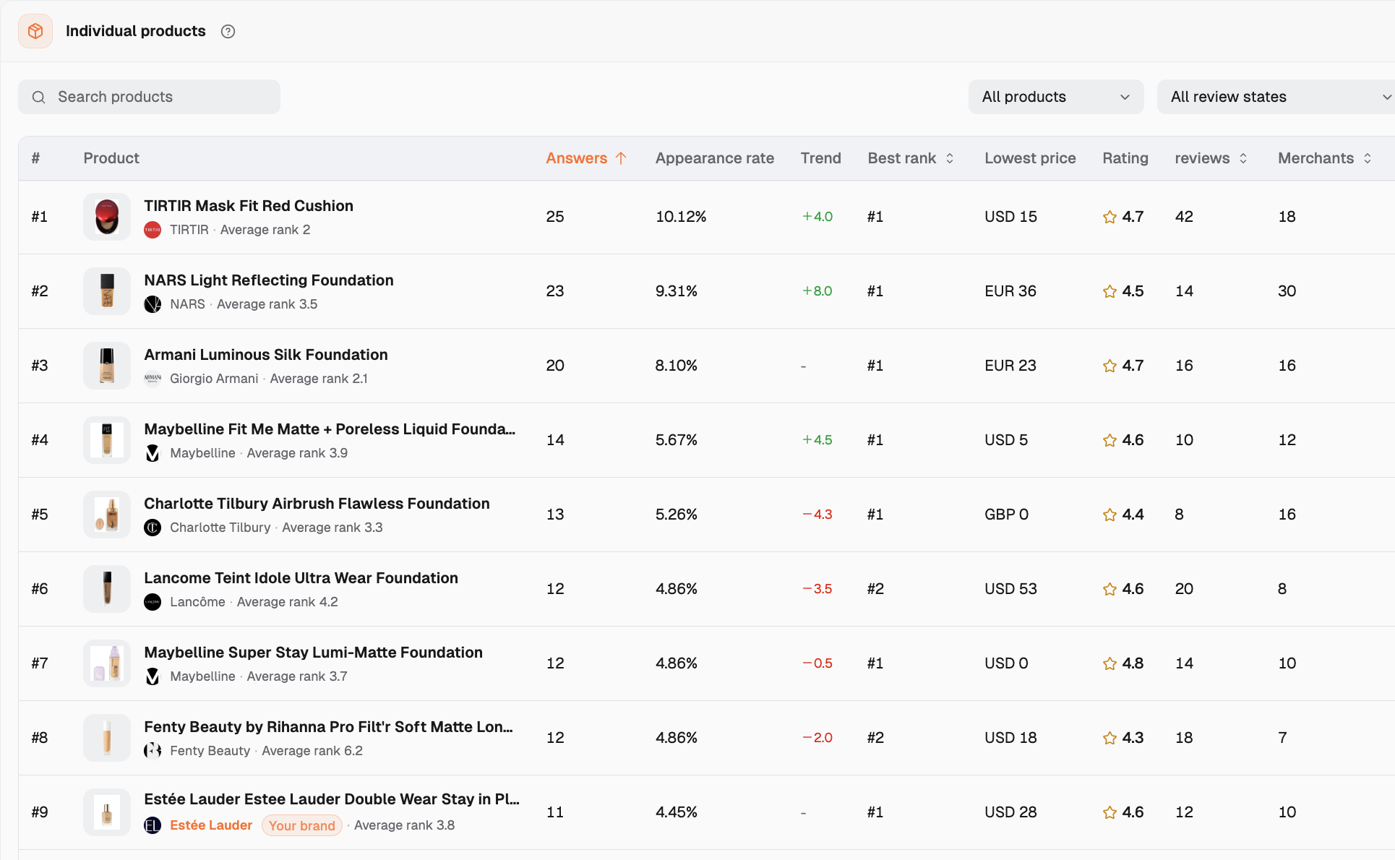
Task: Click the star icon in NARS row
Action: click(1109, 291)
